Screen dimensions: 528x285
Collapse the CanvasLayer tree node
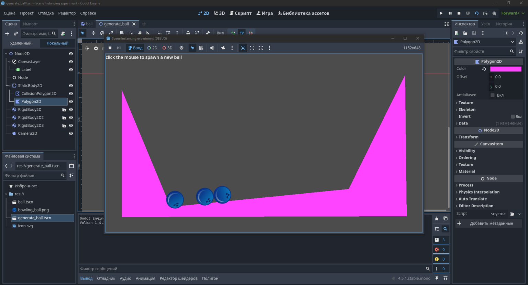click(x=9, y=62)
